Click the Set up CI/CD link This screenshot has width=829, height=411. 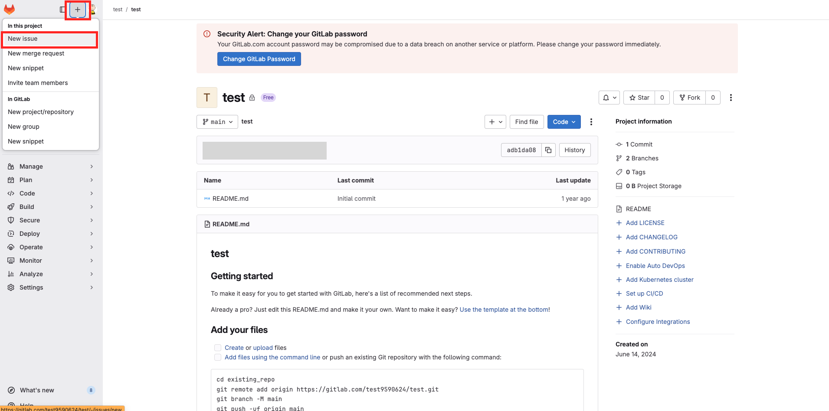point(644,294)
